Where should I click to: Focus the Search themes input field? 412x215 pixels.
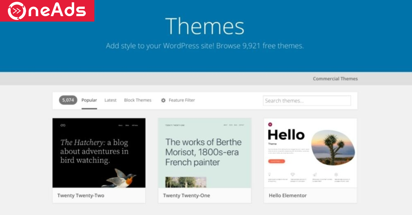(307, 101)
